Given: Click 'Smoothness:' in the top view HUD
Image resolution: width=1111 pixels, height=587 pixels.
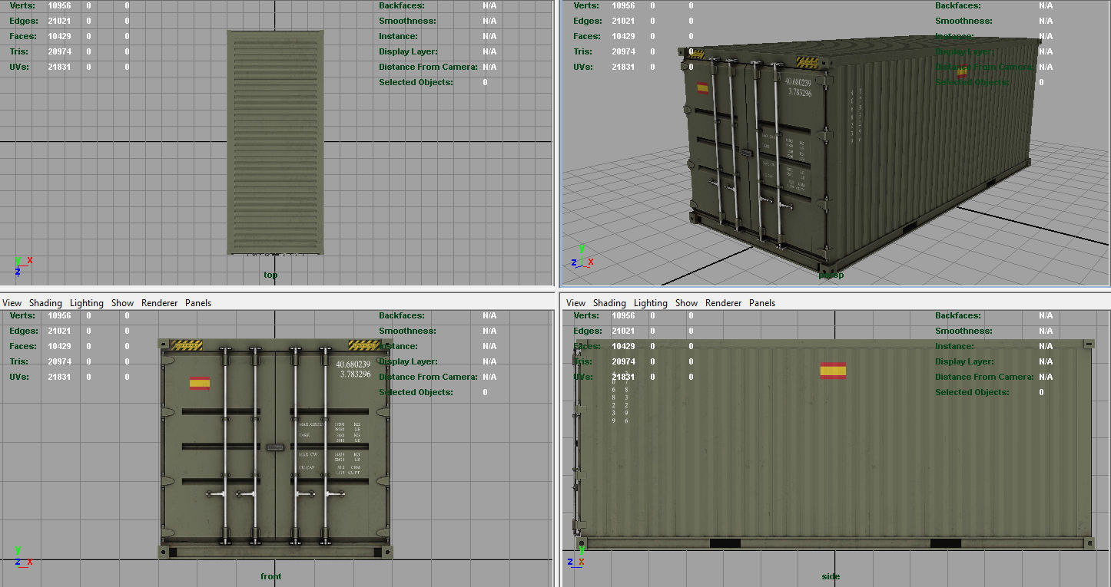Looking at the screenshot, I should pyautogui.click(x=406, y=21).
